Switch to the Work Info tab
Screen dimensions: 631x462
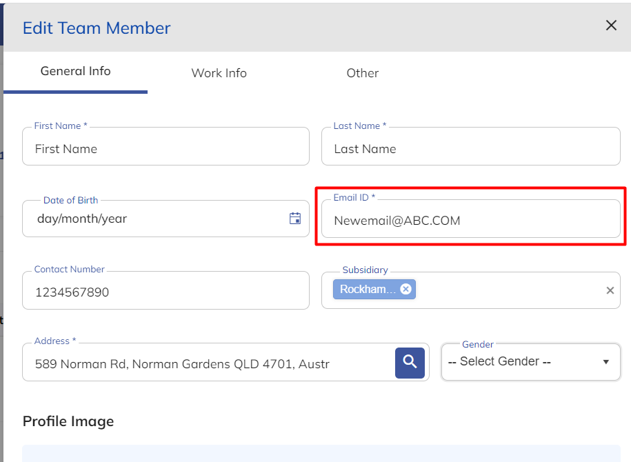219,73
